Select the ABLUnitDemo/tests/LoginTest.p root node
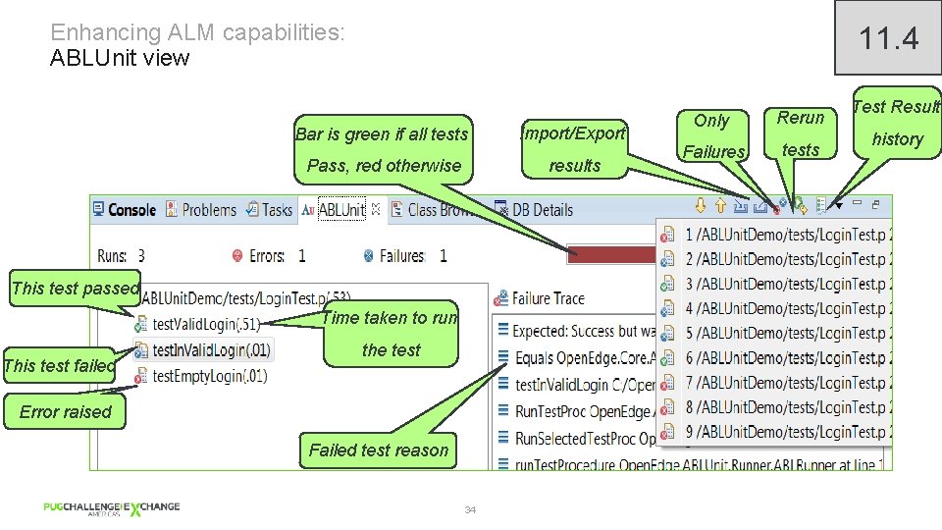This screenshot has height=530, width=942. 245,298
